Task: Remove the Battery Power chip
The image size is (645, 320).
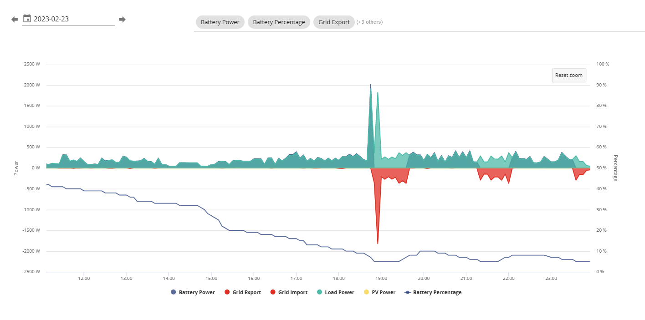Action: click(x=220, y=22)
